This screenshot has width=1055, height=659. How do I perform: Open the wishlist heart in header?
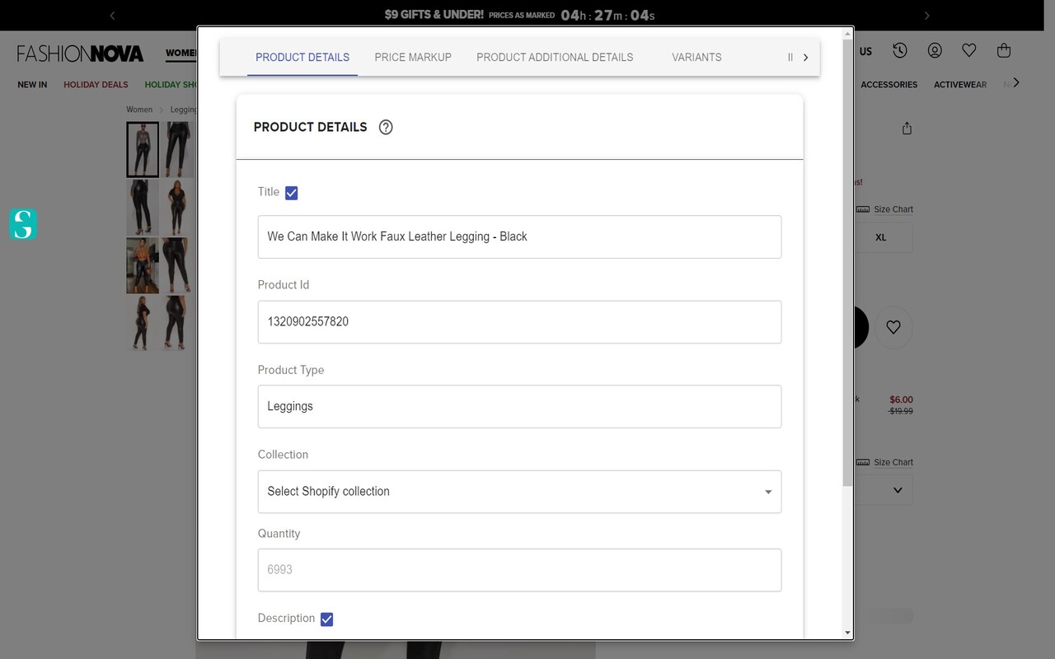coord(969,50)
